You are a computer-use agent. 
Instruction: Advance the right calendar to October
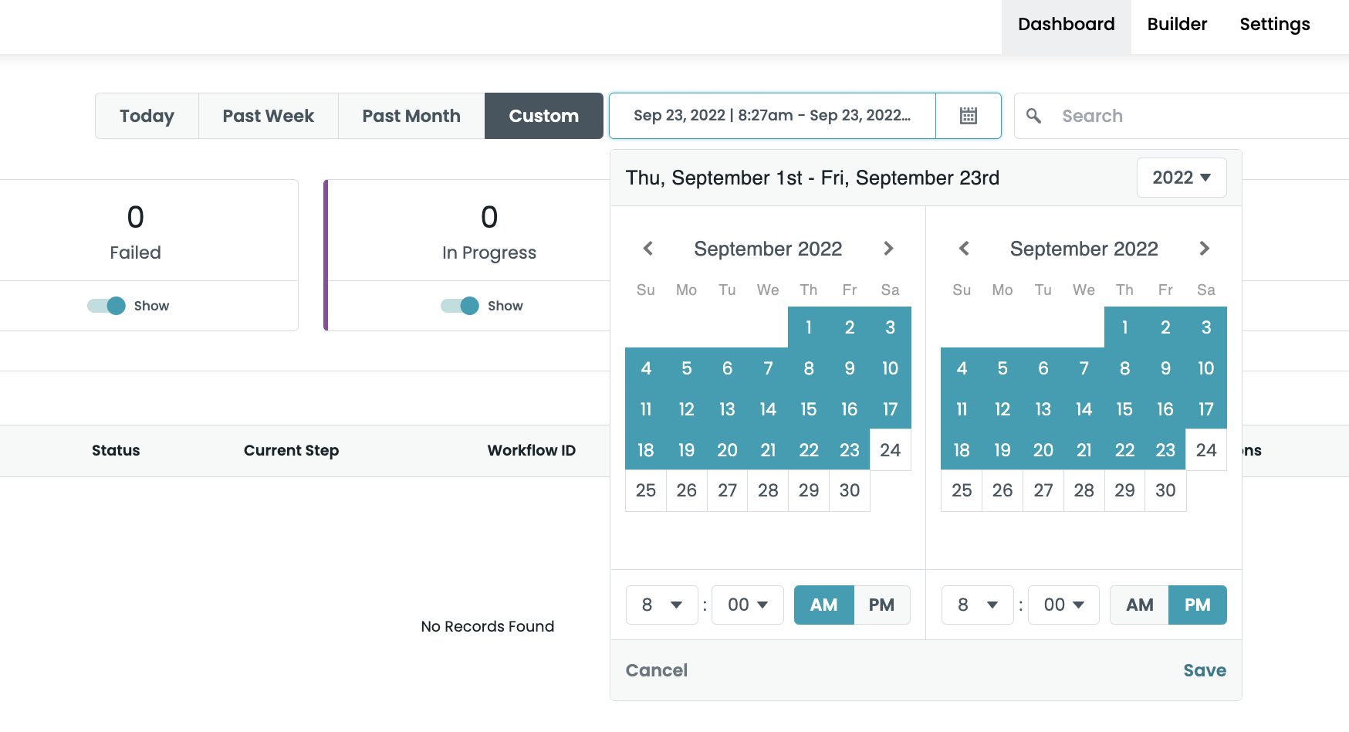(1204, 248)
